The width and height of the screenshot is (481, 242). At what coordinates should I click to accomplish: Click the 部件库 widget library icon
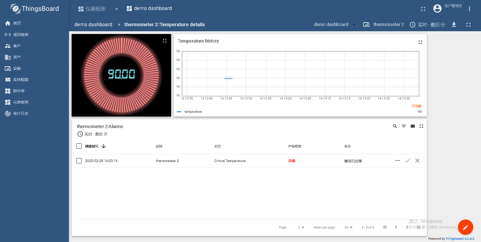click(8, 91)
